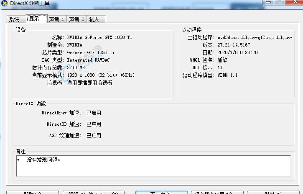
Task: Click the DAC 类型 label
Action: tap(53, 60)
